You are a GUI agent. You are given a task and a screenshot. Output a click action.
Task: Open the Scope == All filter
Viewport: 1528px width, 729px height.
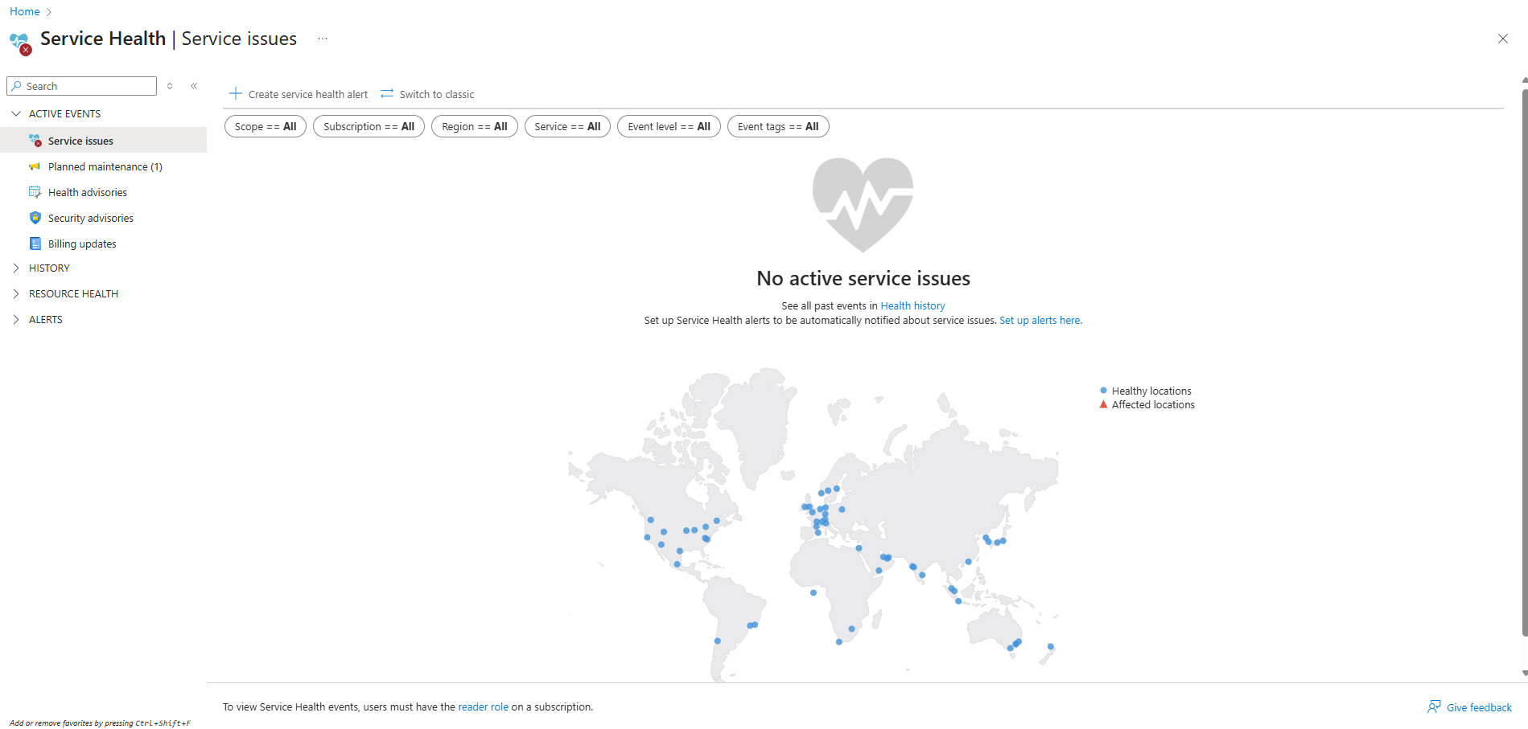(x=266, y=126)
